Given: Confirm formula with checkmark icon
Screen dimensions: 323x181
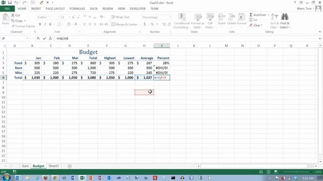Looking at the screenshot, I should pyautogui.click(x=44, y=38).
